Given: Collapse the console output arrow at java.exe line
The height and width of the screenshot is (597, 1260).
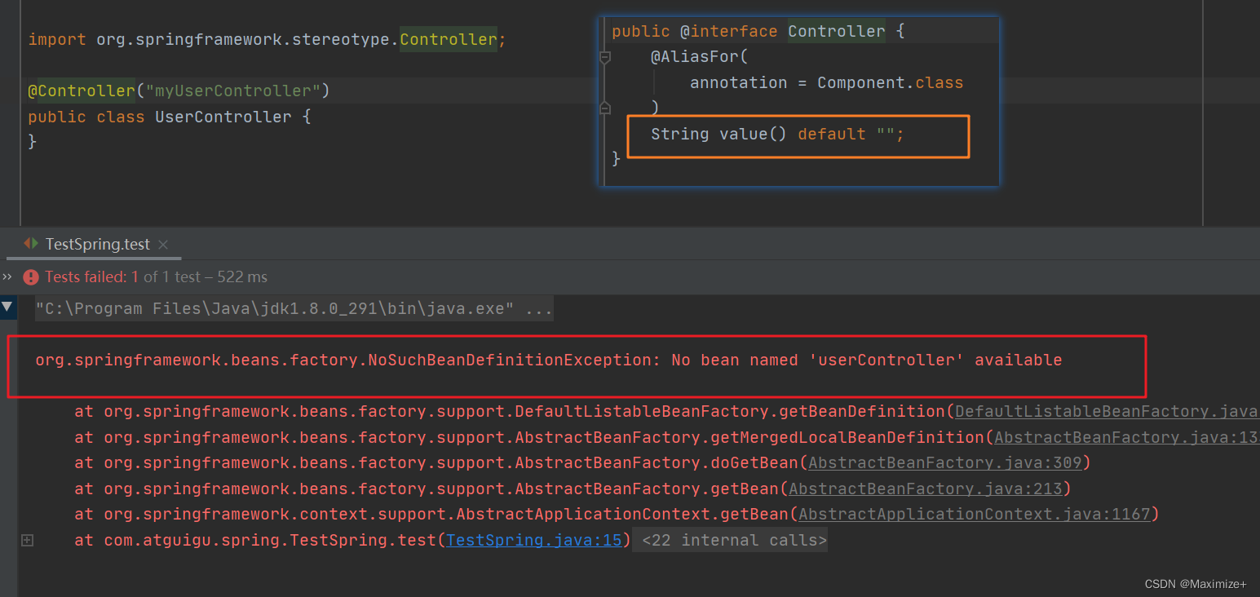Looking at the screenshot, I should [x=7, y=307].
